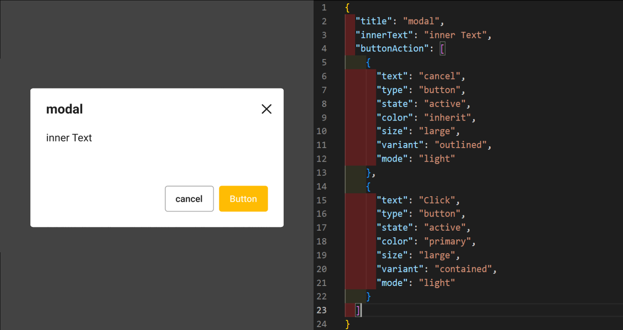Click the "size": "large" text on line 10

pos(418,131)
